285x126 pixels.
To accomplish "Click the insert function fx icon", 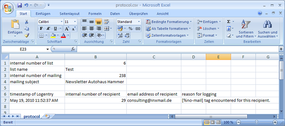I will tap(73, 49).
